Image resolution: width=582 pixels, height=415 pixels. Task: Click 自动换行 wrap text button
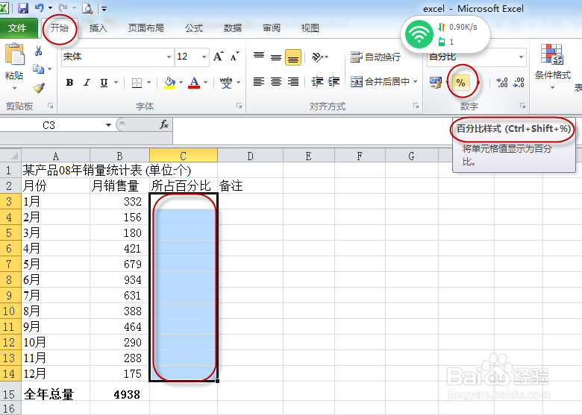375,57
